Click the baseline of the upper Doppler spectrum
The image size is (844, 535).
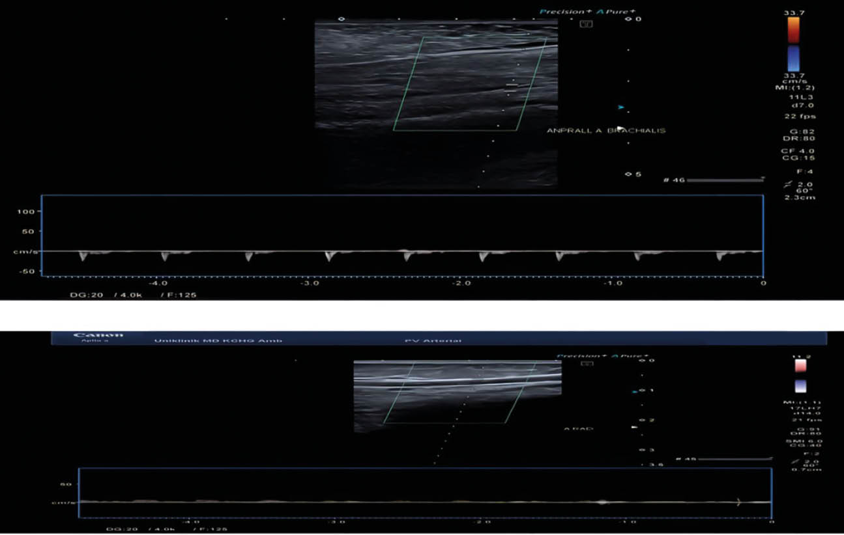(x=401, y=251)
